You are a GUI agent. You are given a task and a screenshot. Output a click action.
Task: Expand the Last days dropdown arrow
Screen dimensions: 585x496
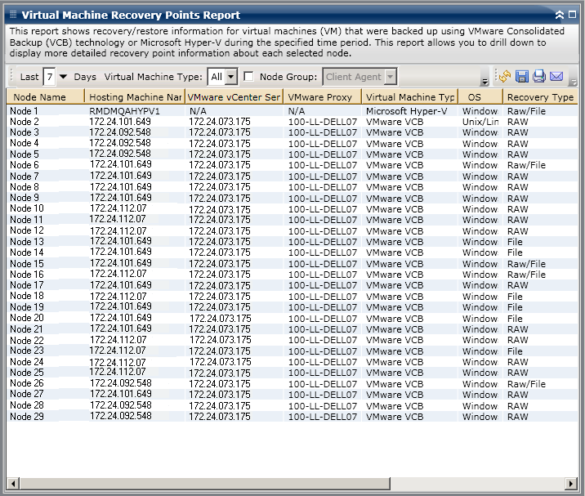click(63, 77)
